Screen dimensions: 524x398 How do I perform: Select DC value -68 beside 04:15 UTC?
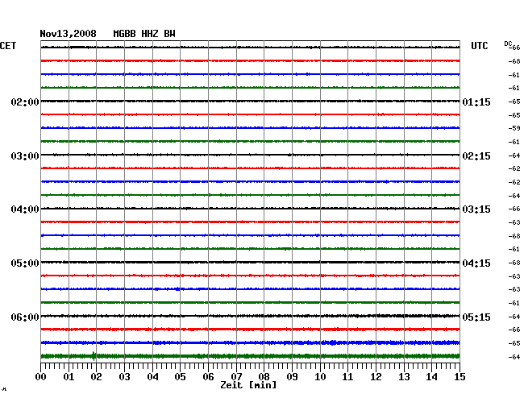514,263
